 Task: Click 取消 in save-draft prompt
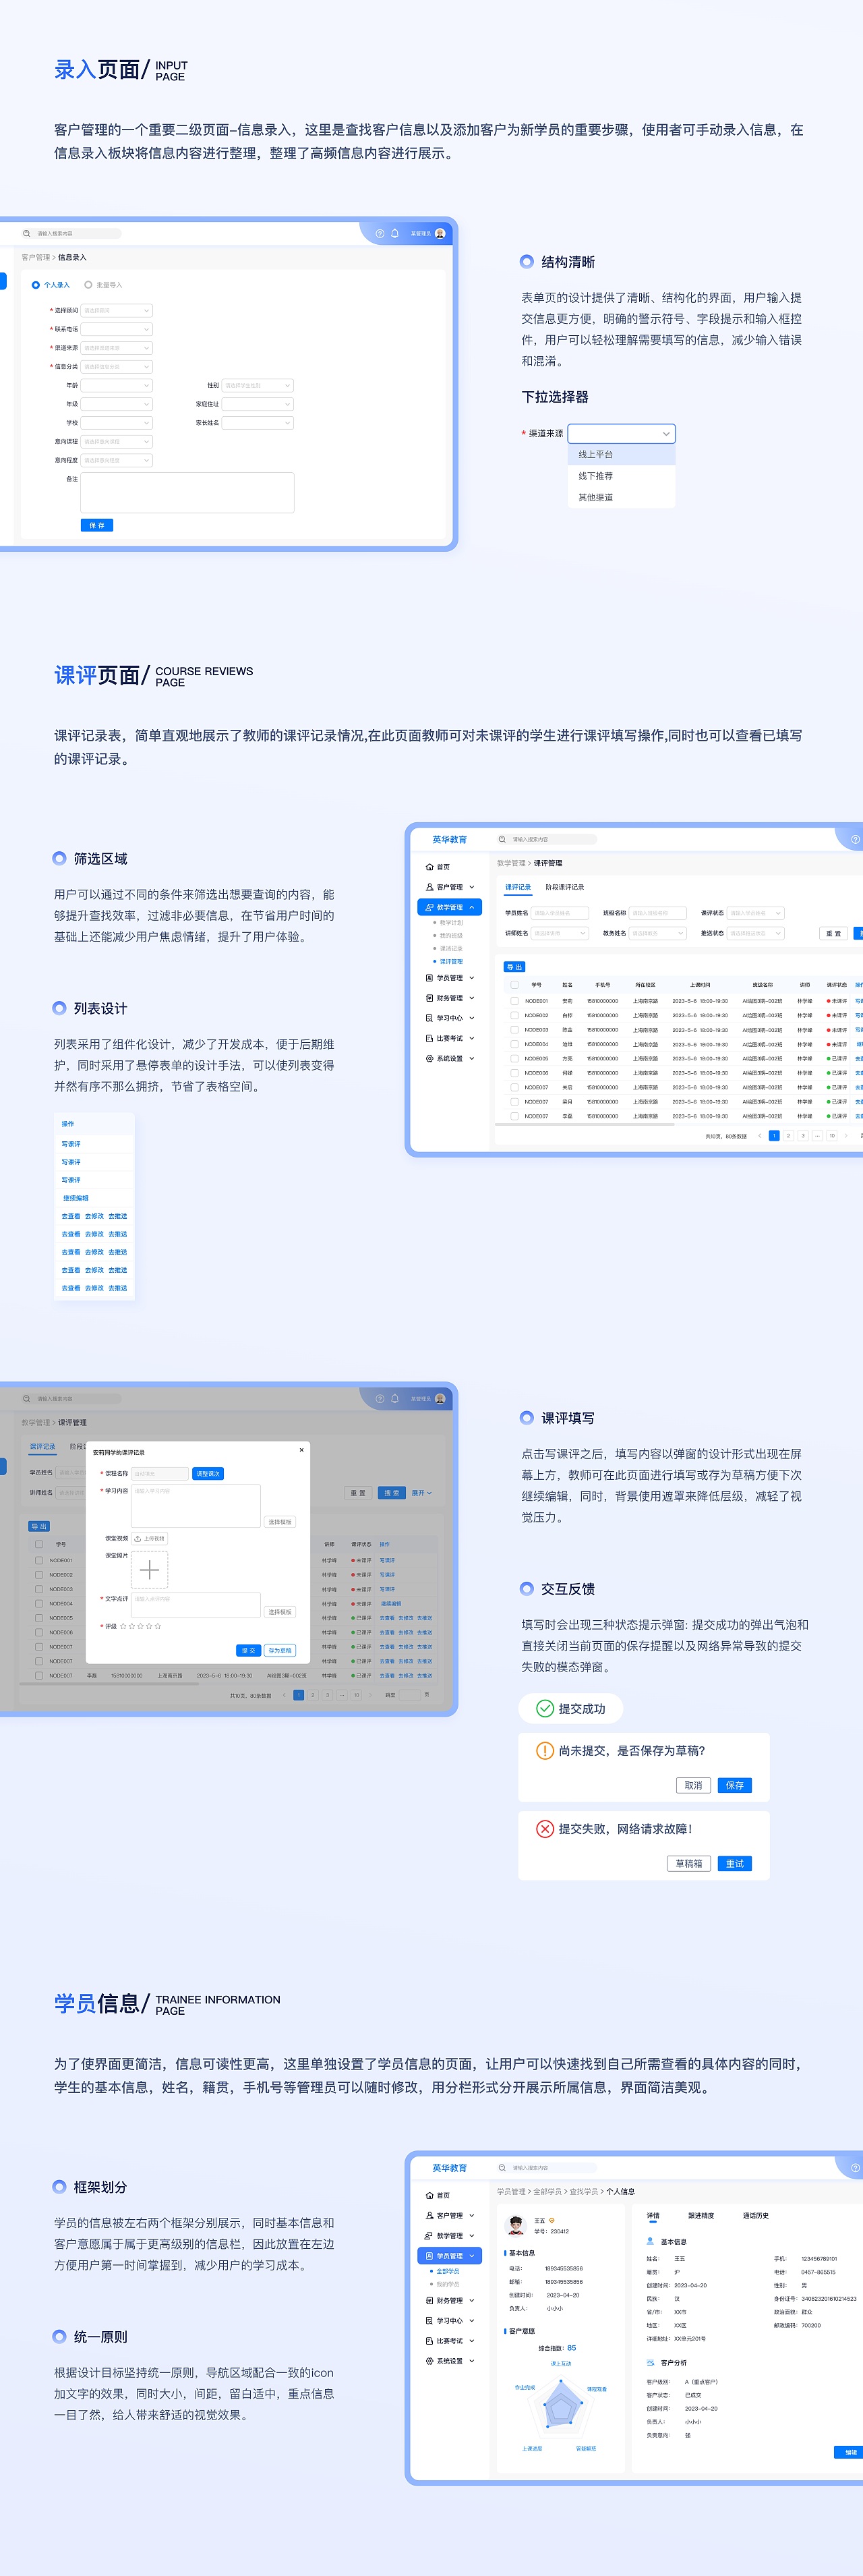click(x=693, y=1785)
